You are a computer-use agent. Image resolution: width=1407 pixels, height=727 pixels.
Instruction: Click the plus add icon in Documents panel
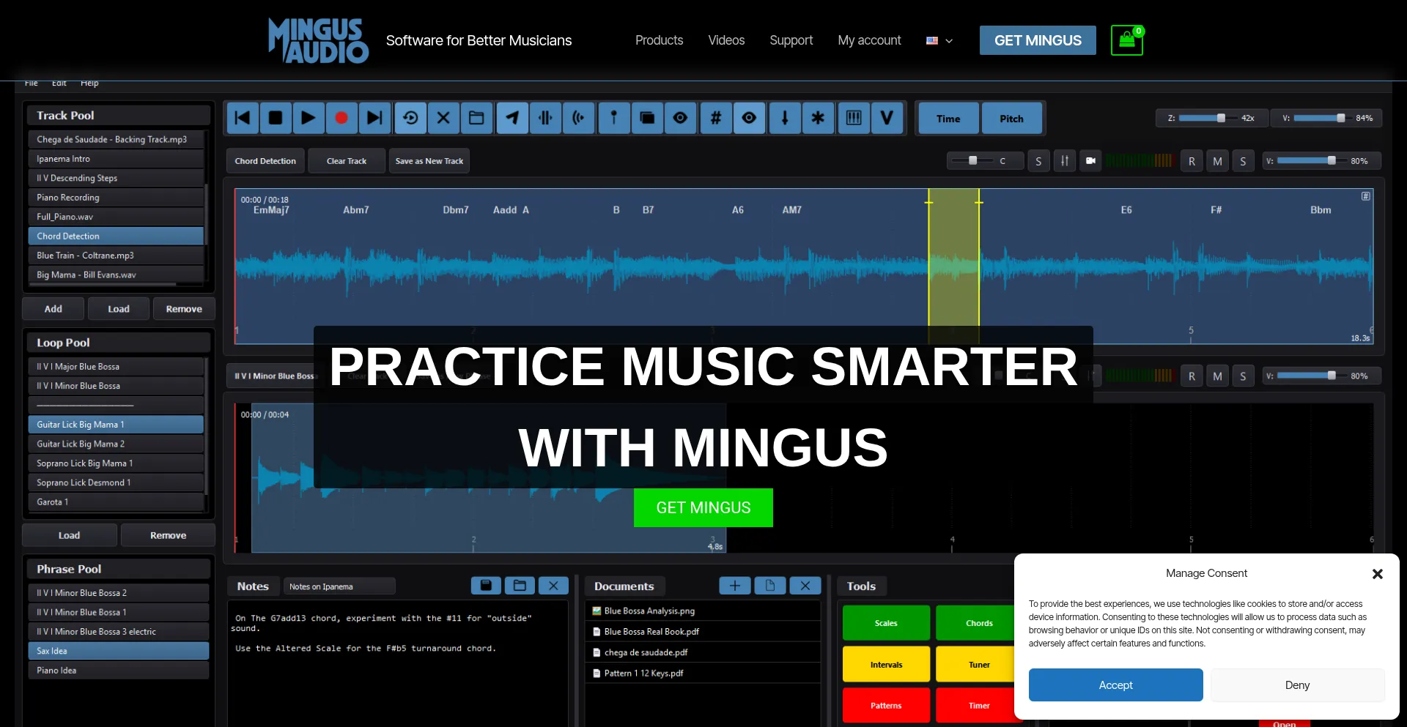click(x=735, y=586)
